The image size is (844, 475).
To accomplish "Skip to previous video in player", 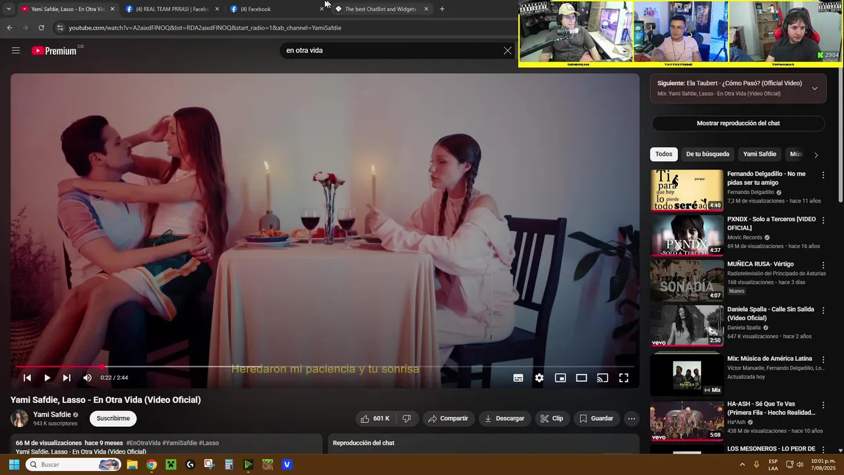I will (27, 377).
